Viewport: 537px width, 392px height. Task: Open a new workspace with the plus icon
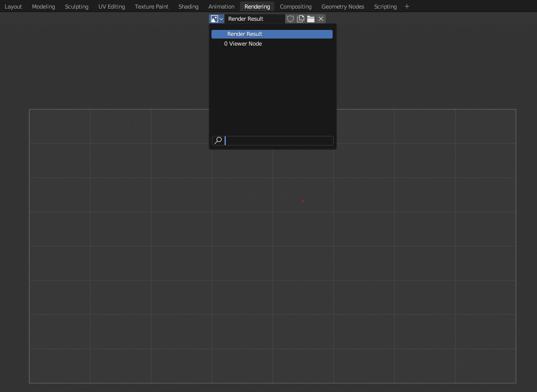pyautogui.click(x=407, y=6)
